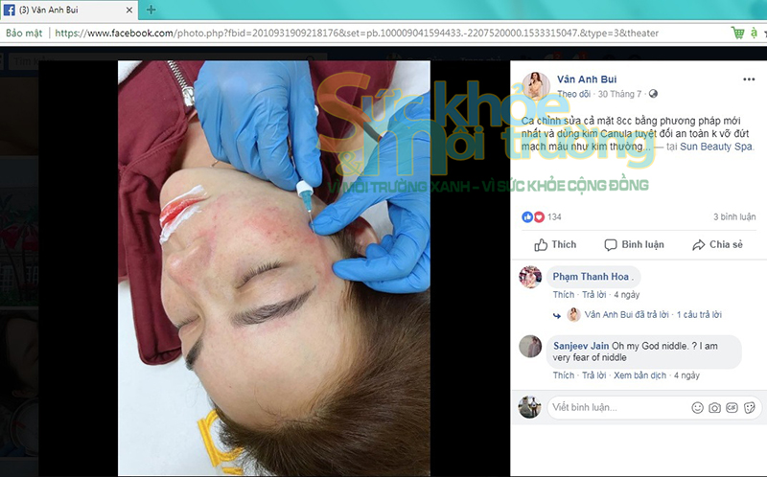Click the Facebook photo URL in address bar

pyautogui.click(x=357, y=34)
